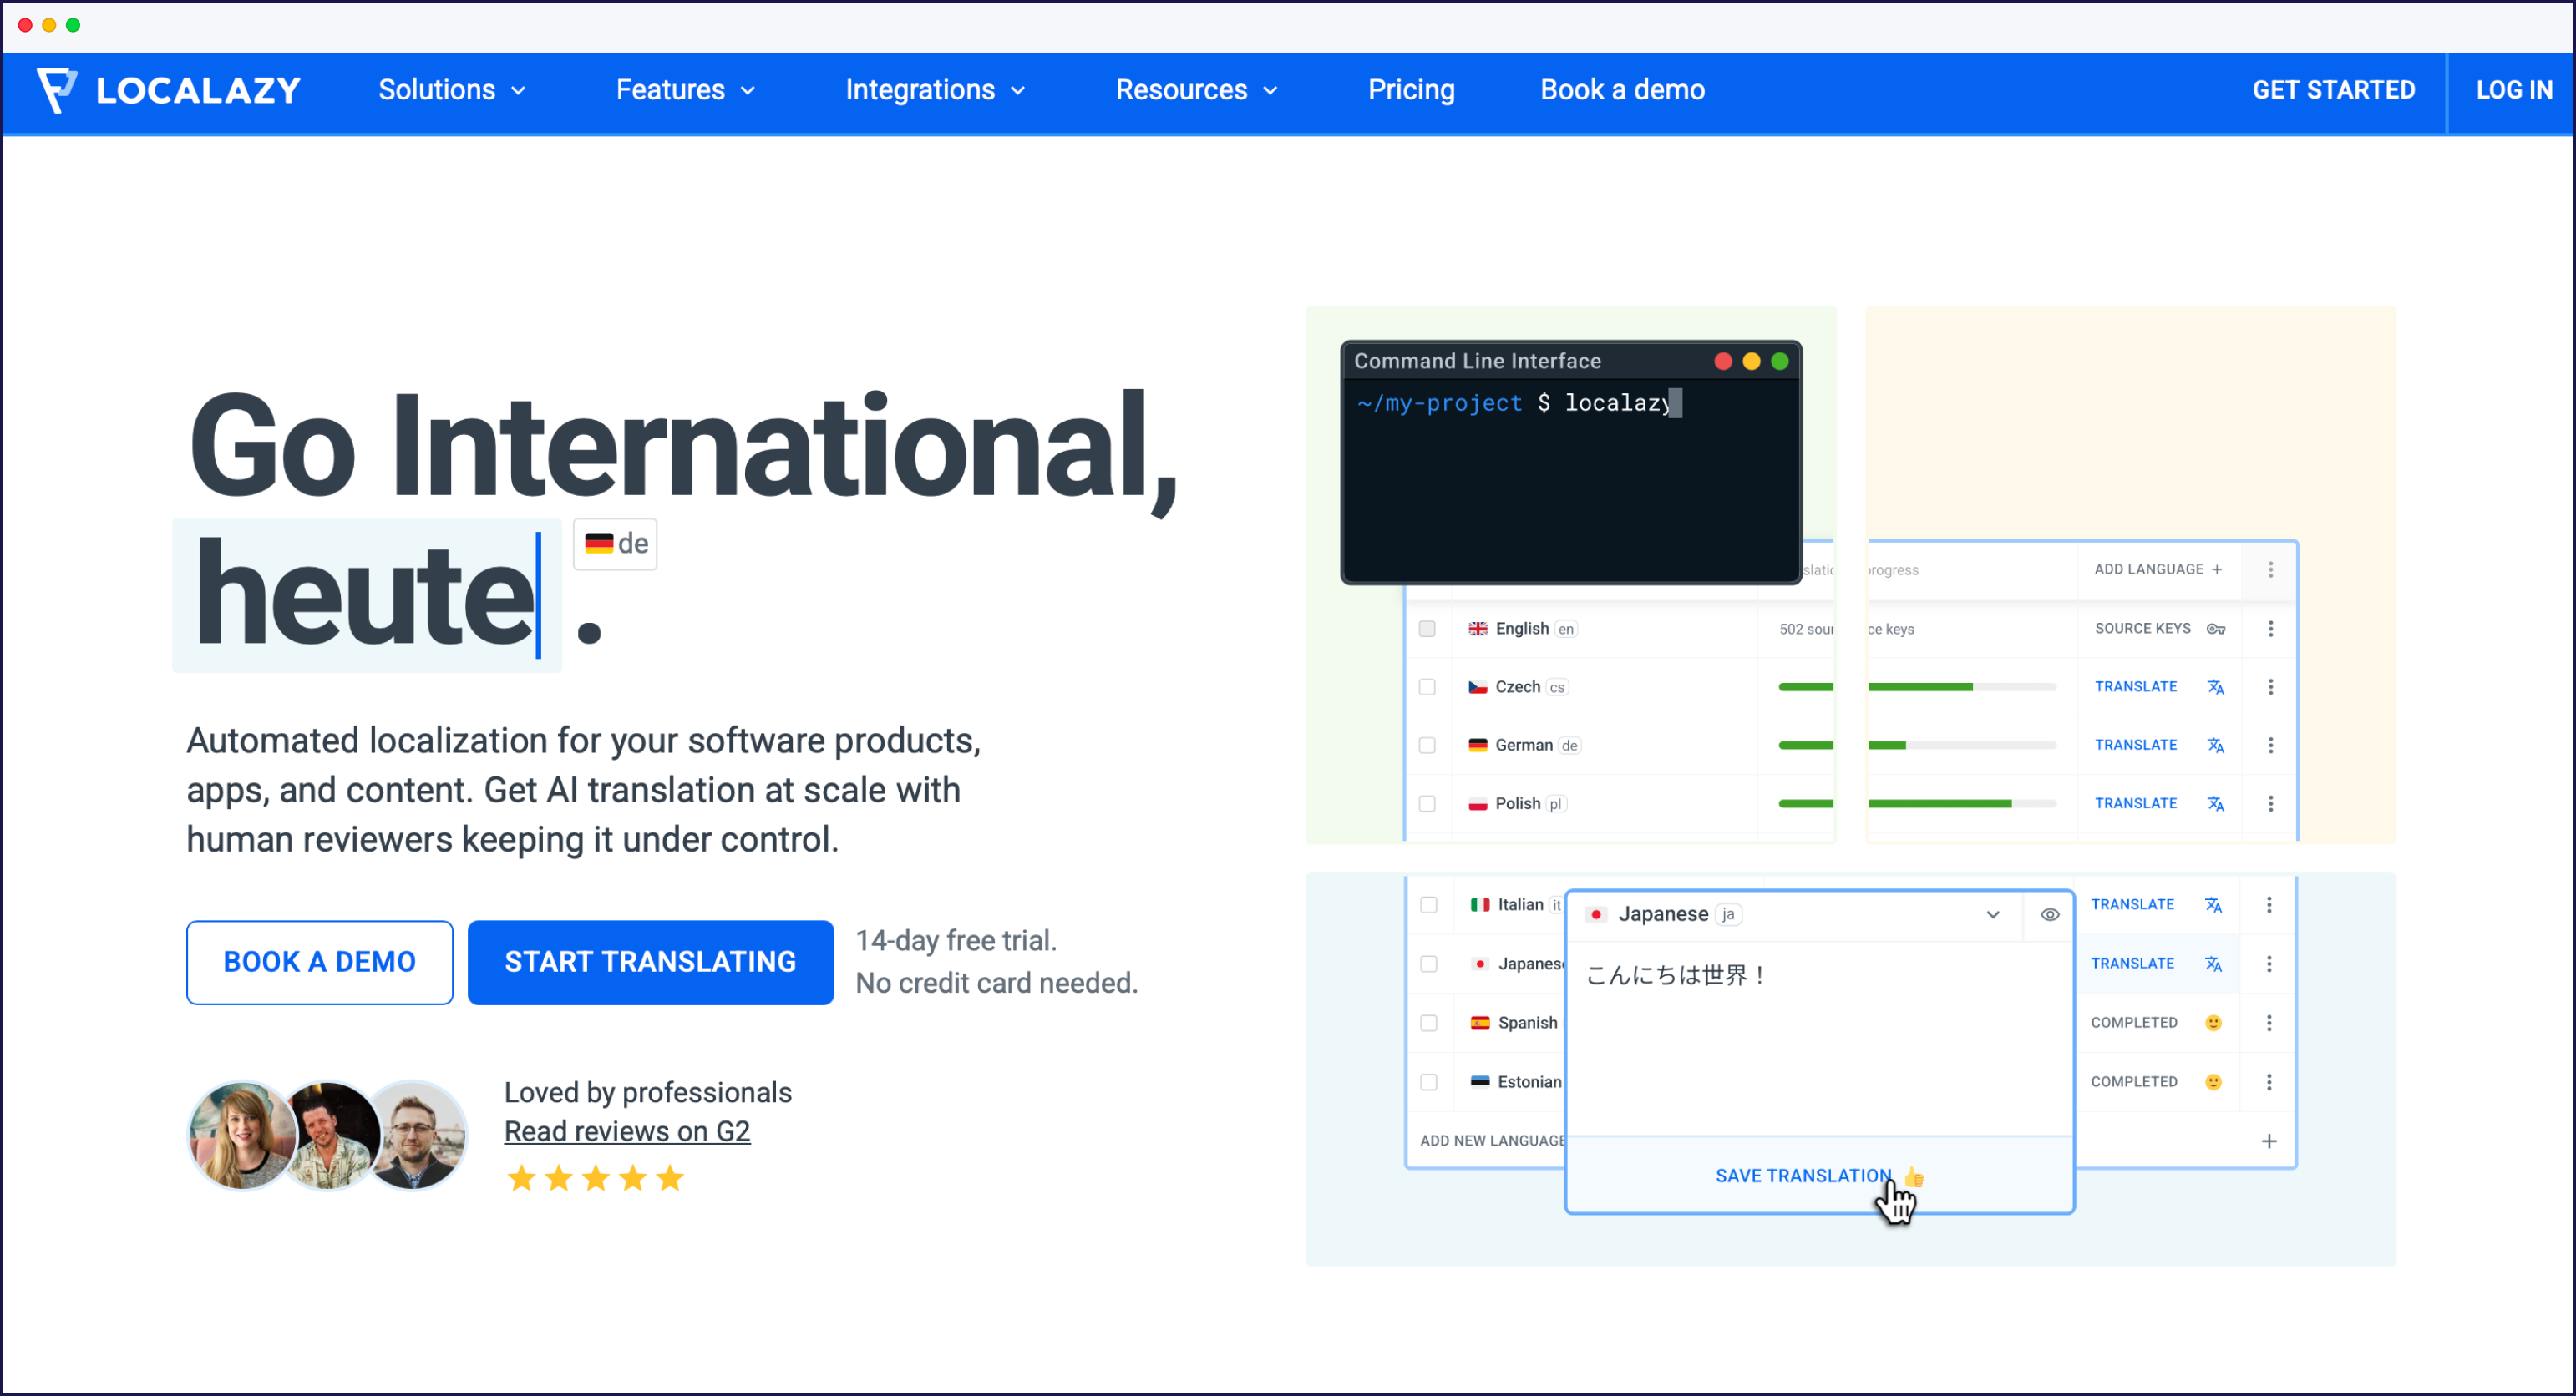Toggle the Spanish row checkbox
The height and width of the screenshot is (1396, 2576).
pos(1429,1024)
